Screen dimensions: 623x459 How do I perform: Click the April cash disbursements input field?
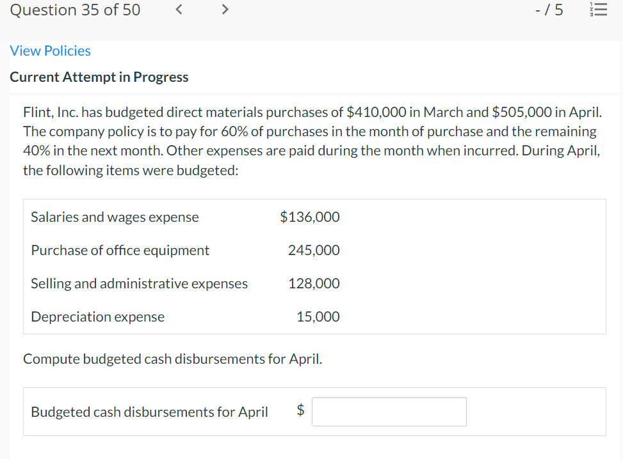[389, 412]
